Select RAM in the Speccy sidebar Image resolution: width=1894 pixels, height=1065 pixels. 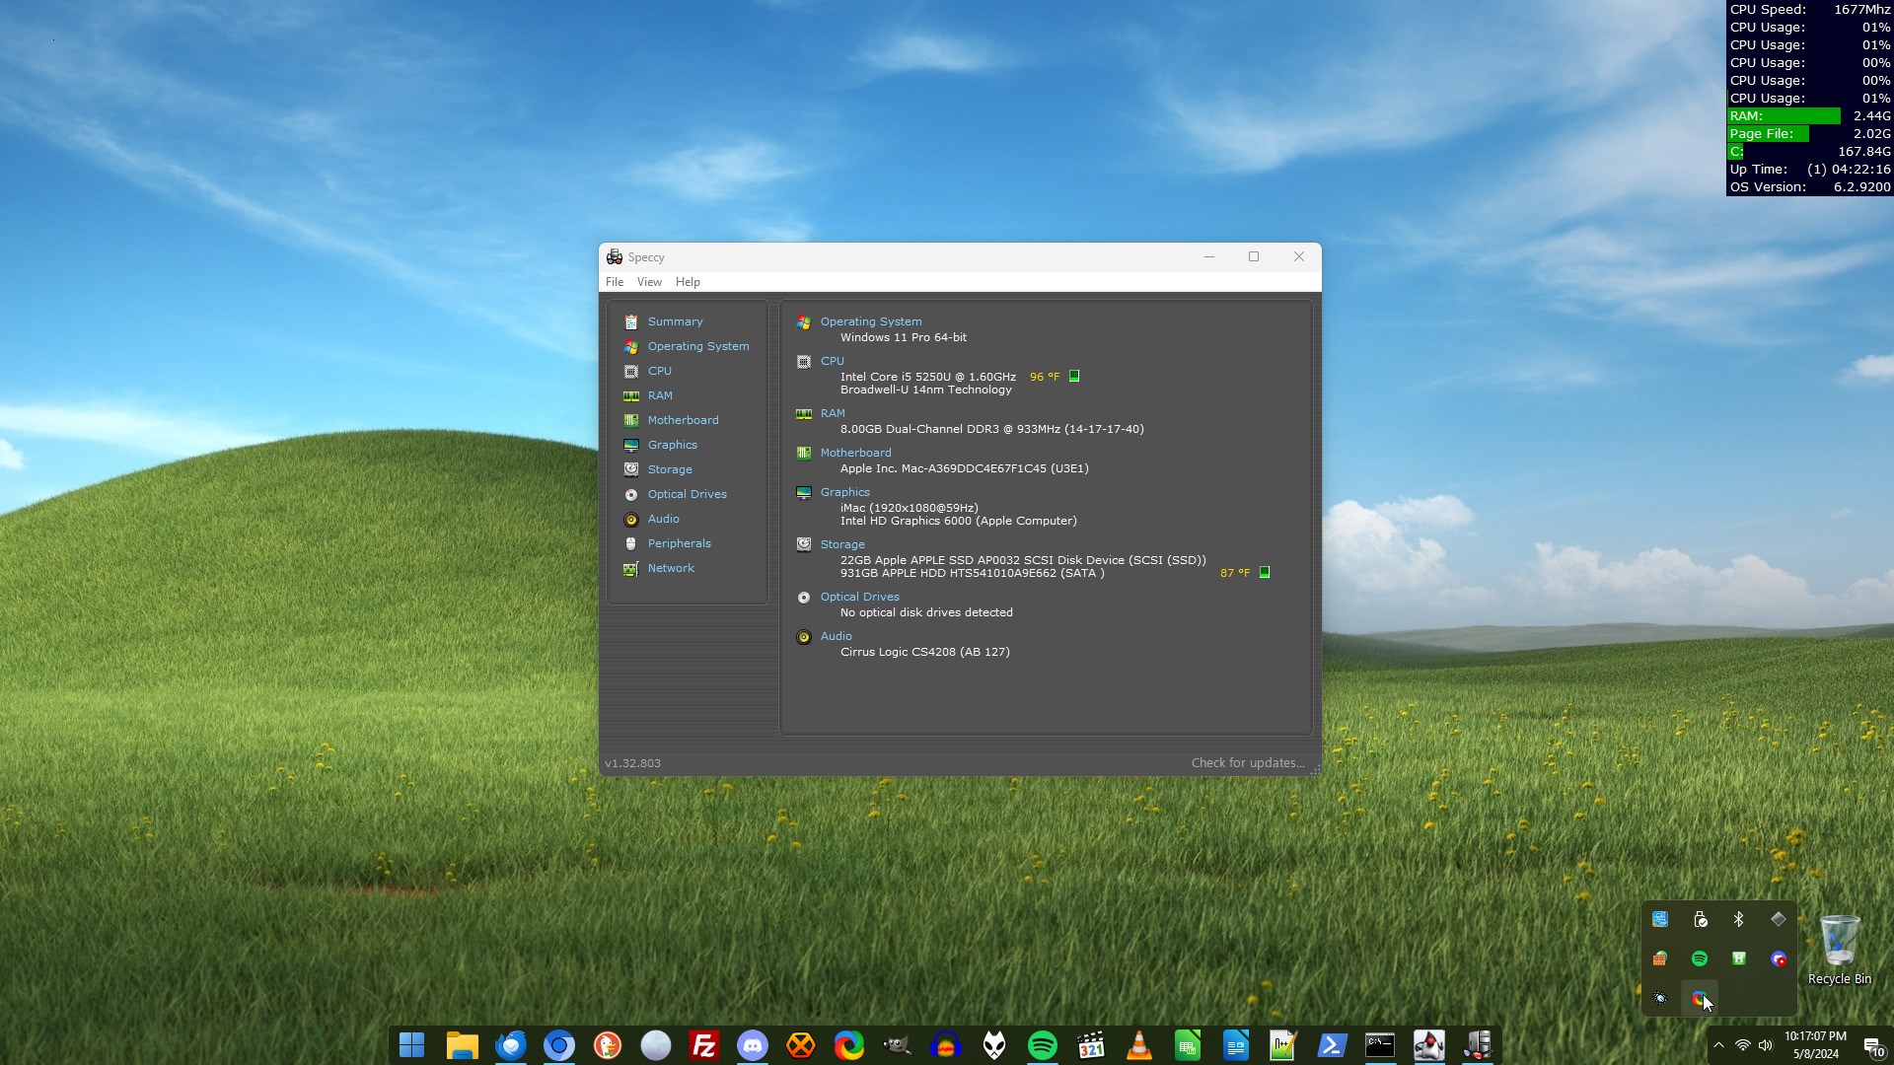click(660, 395)
